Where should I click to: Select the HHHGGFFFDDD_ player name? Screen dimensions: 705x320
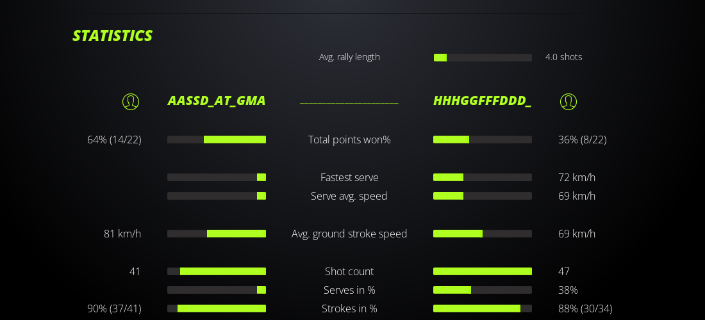point(482,100)
